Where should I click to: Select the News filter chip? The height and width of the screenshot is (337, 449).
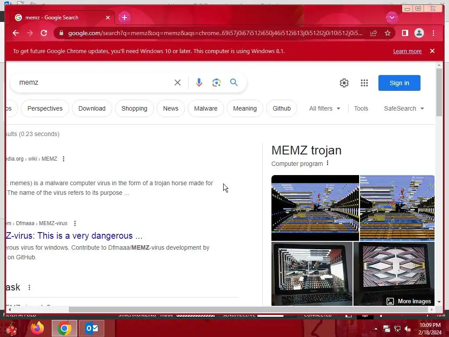coord(171,108)
